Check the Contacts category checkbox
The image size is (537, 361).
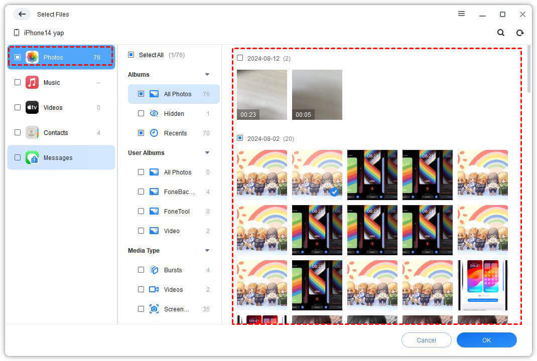[18, 132]
